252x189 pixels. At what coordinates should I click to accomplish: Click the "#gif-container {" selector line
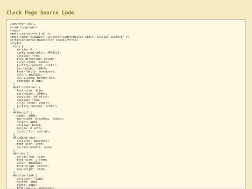27,87
